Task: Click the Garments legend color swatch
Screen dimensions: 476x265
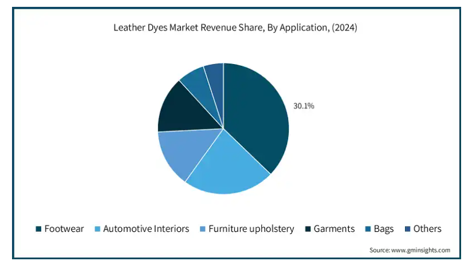Action: click(308, 229)
